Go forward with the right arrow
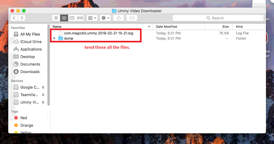The width and height of the screenshot is (274, 144). click(x=22, y=18)
